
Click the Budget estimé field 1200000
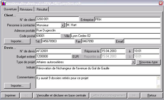click(53, 56)
